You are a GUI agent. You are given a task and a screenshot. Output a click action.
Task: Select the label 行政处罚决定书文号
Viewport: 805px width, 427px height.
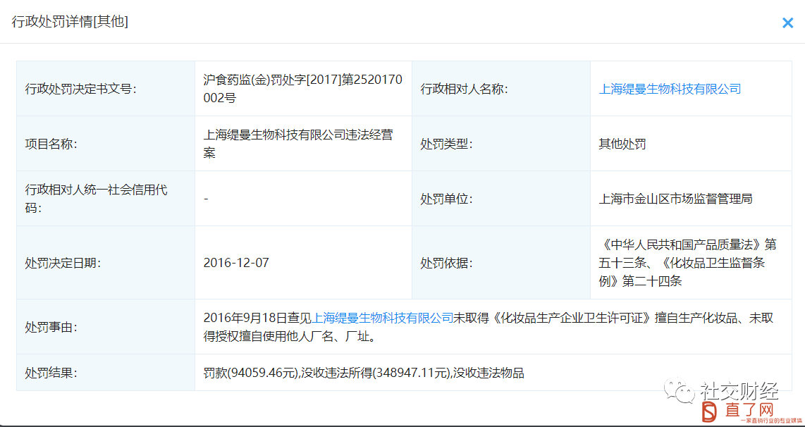80,89
